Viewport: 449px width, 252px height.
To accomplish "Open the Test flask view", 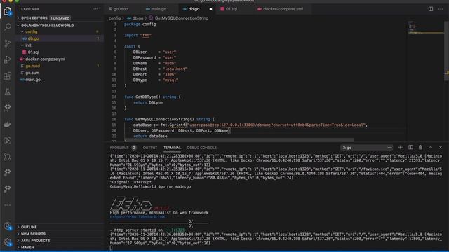I will 8,92.
